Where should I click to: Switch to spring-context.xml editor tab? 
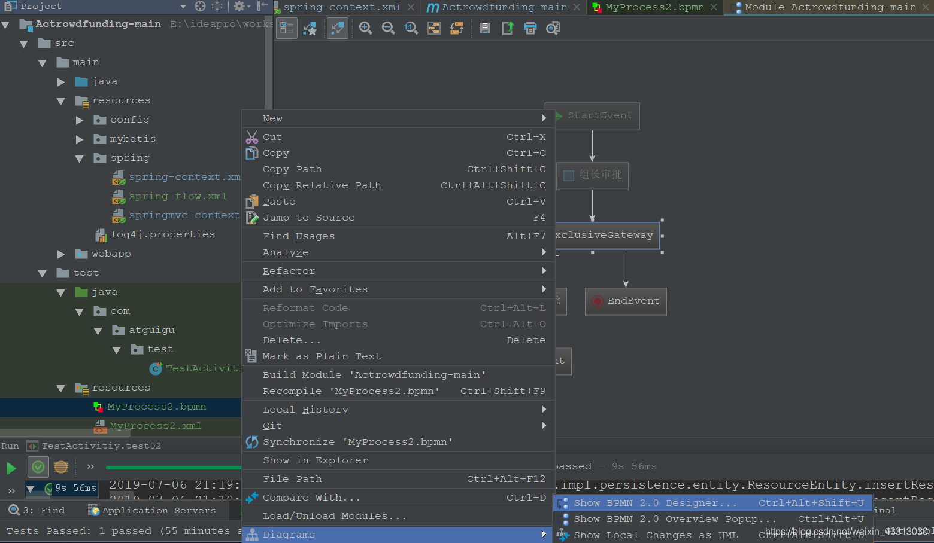pos(341,7)
